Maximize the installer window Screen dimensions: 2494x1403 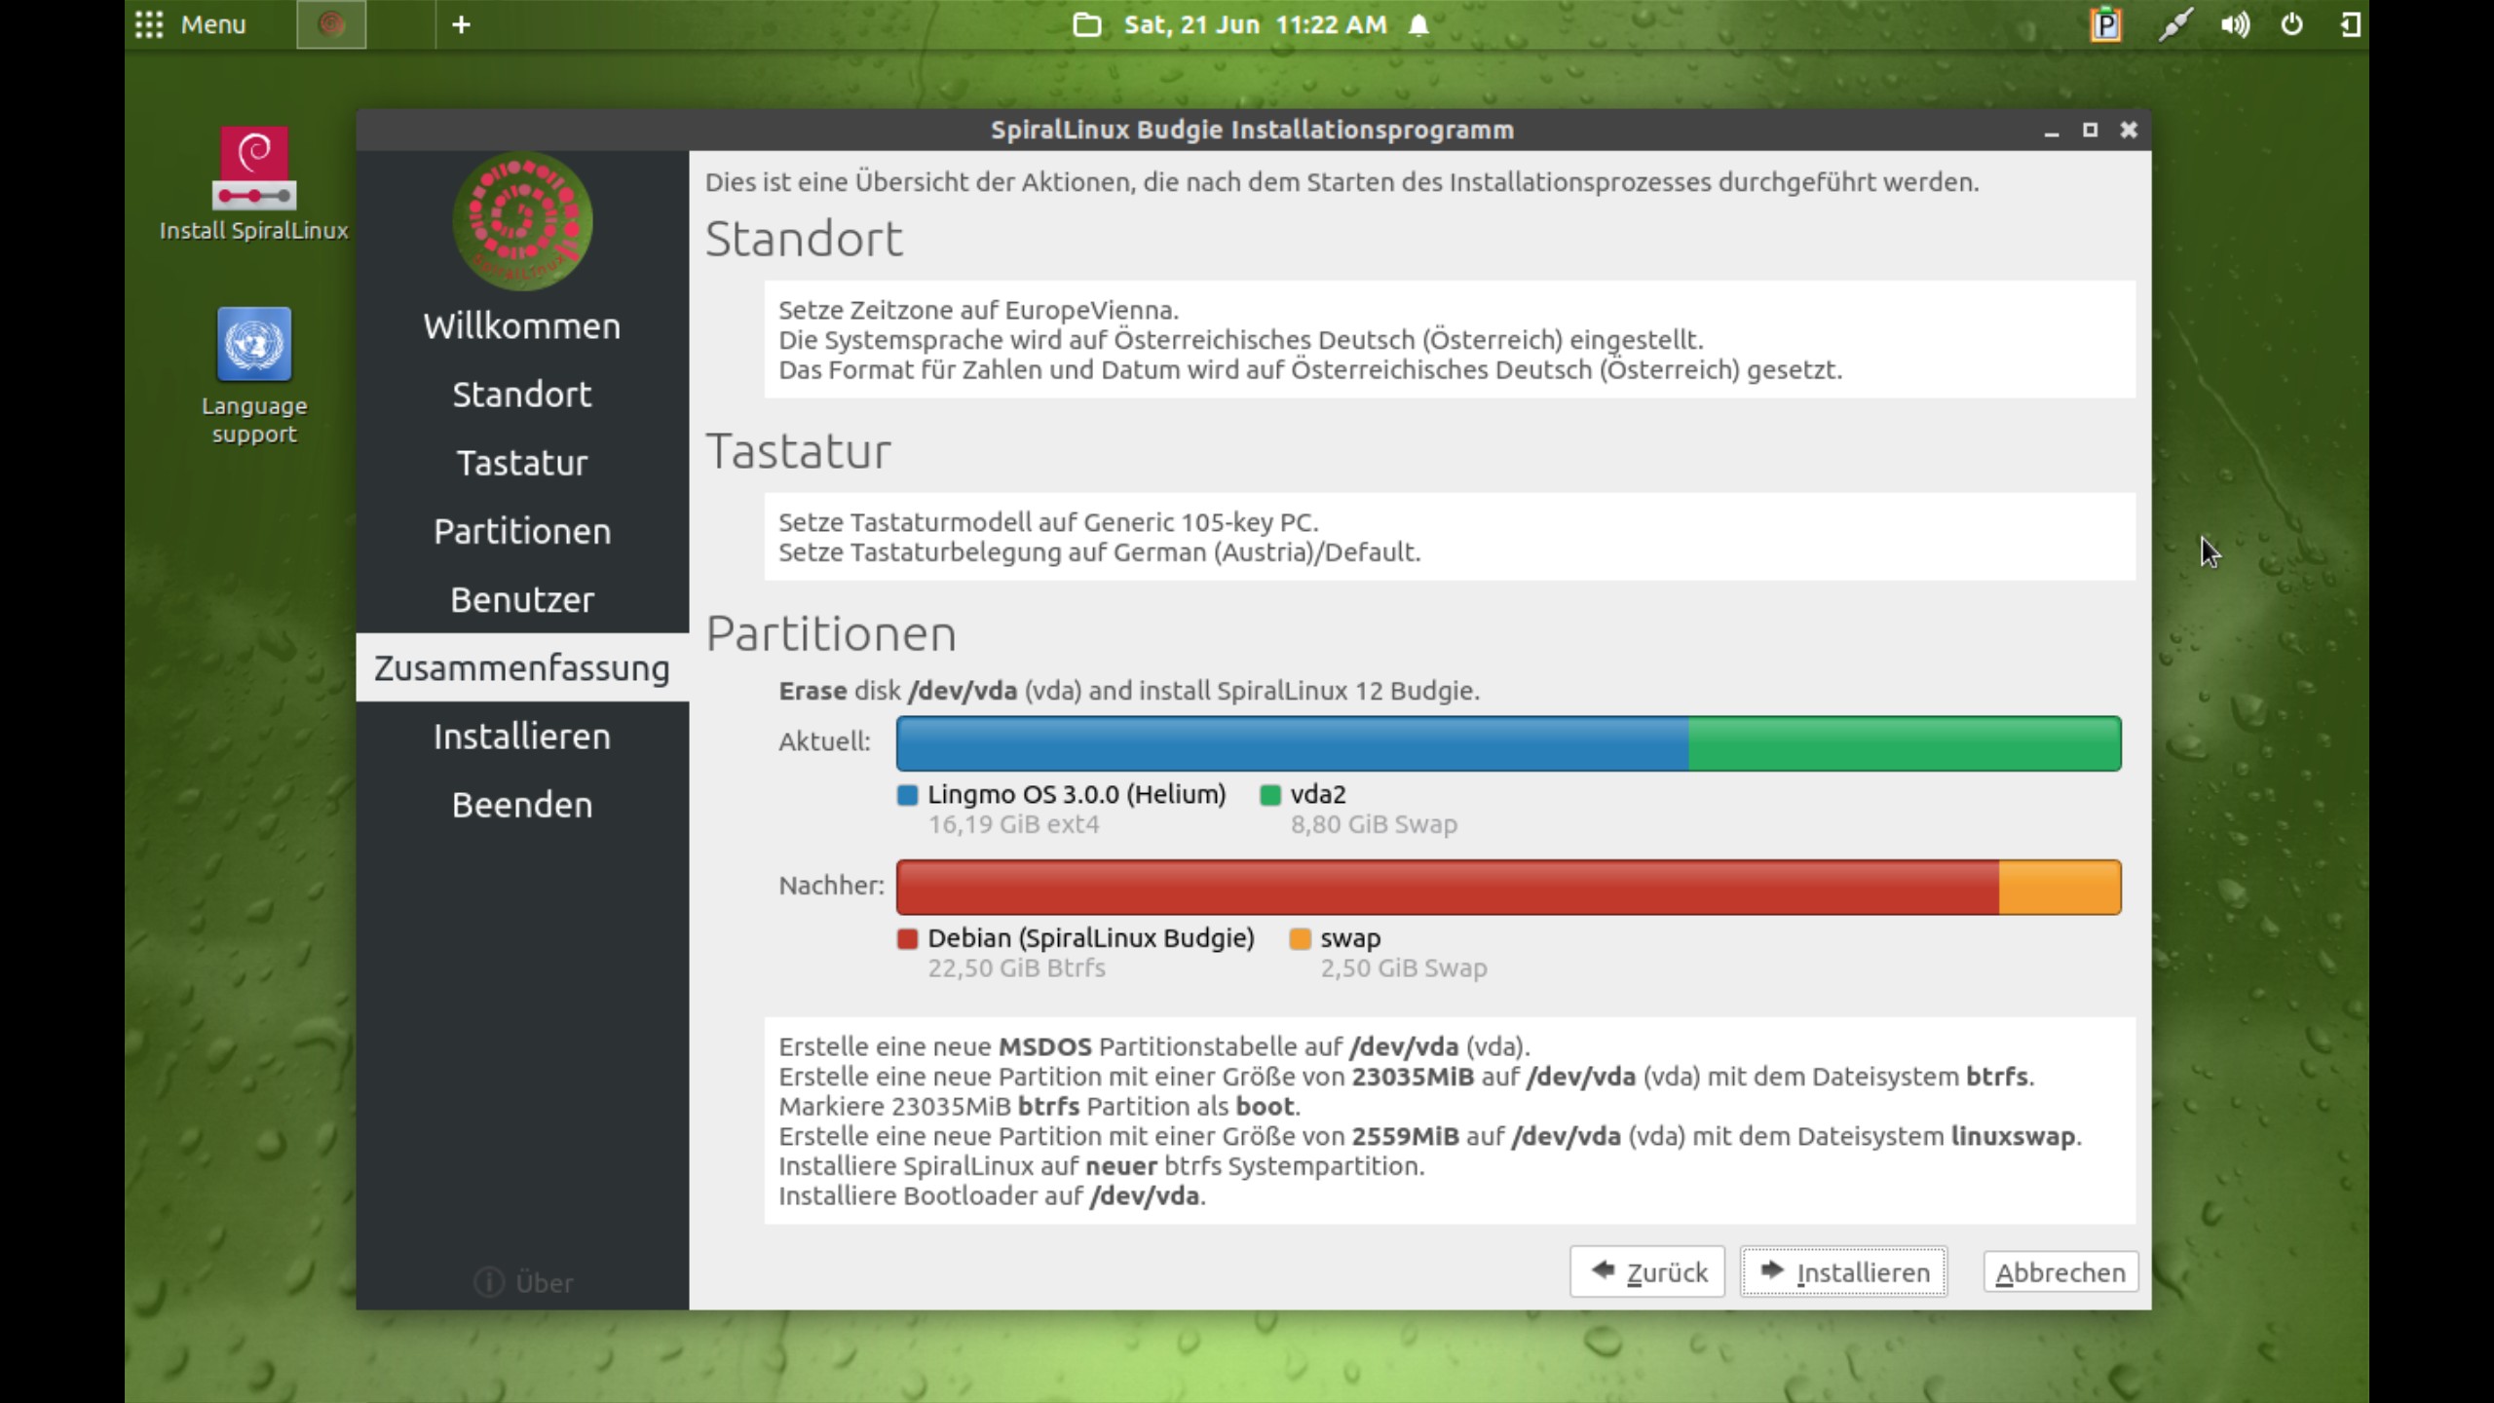(x=2090, y=130)
